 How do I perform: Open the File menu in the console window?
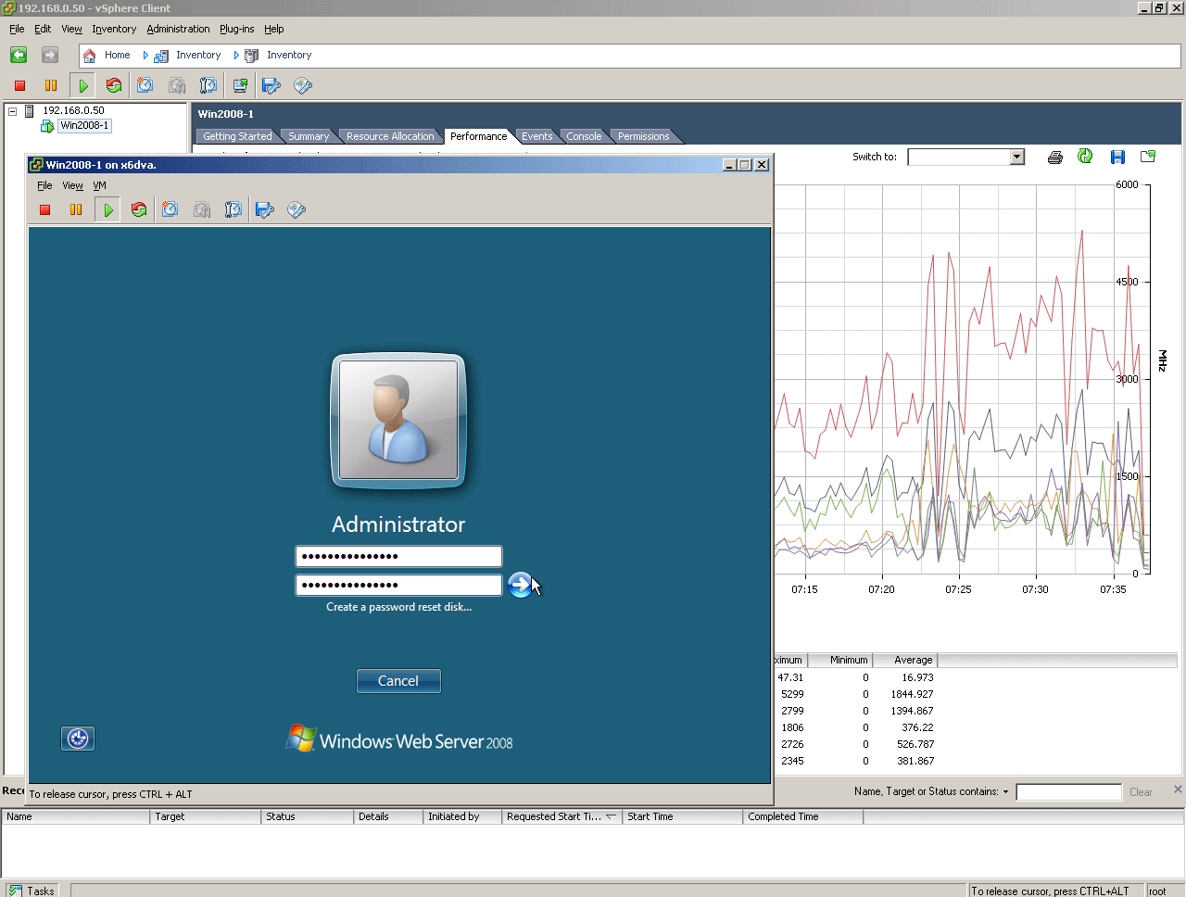[x=44, y=185]
